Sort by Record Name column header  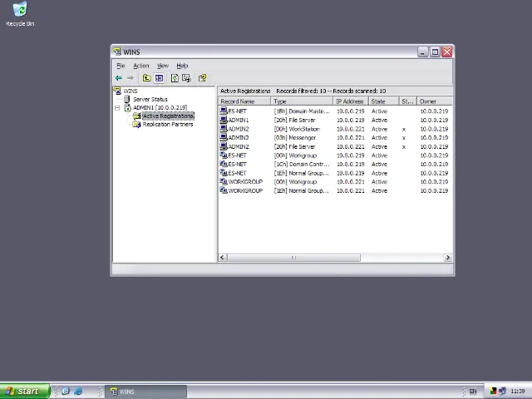[244, 101]
